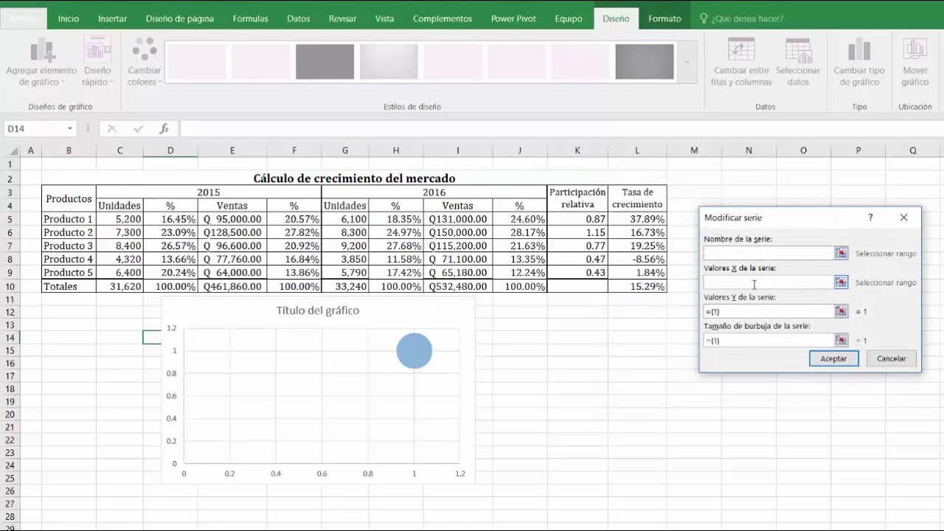Click range selector for Valores X
944x531 pixels.
(x=841, y=282)
